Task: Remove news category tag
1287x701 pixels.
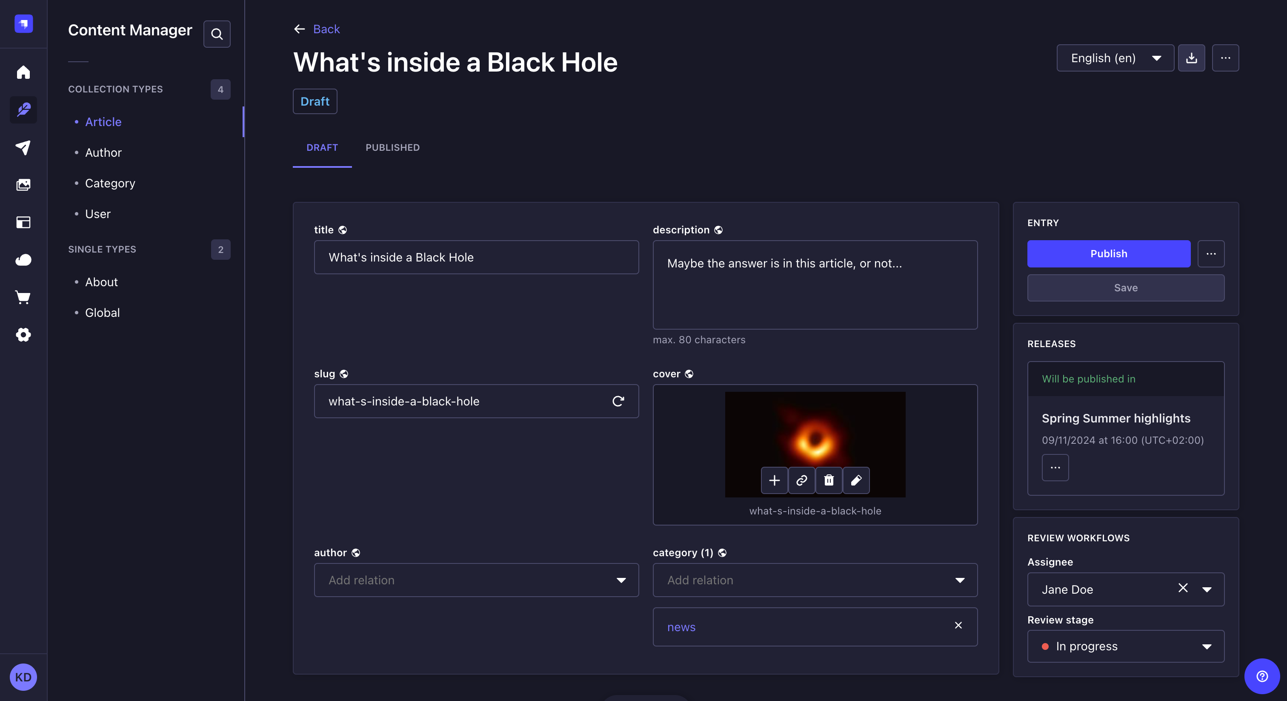Action: 958,625
